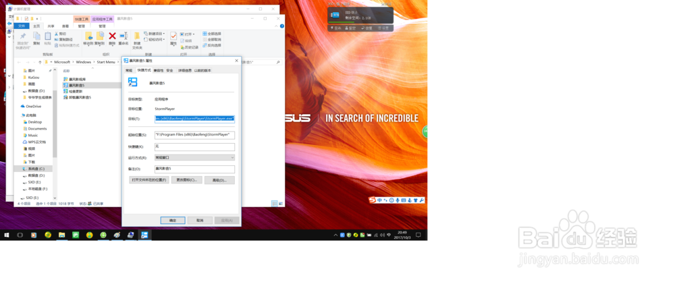Click the Copy icon in ribbon
Screen dimensions: 675x282
pyautogui.click(x=36, y=36)
